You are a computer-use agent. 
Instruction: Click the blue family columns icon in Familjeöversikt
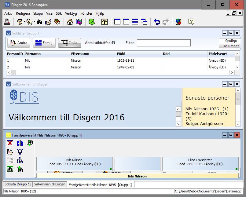(x=20, y=143)
